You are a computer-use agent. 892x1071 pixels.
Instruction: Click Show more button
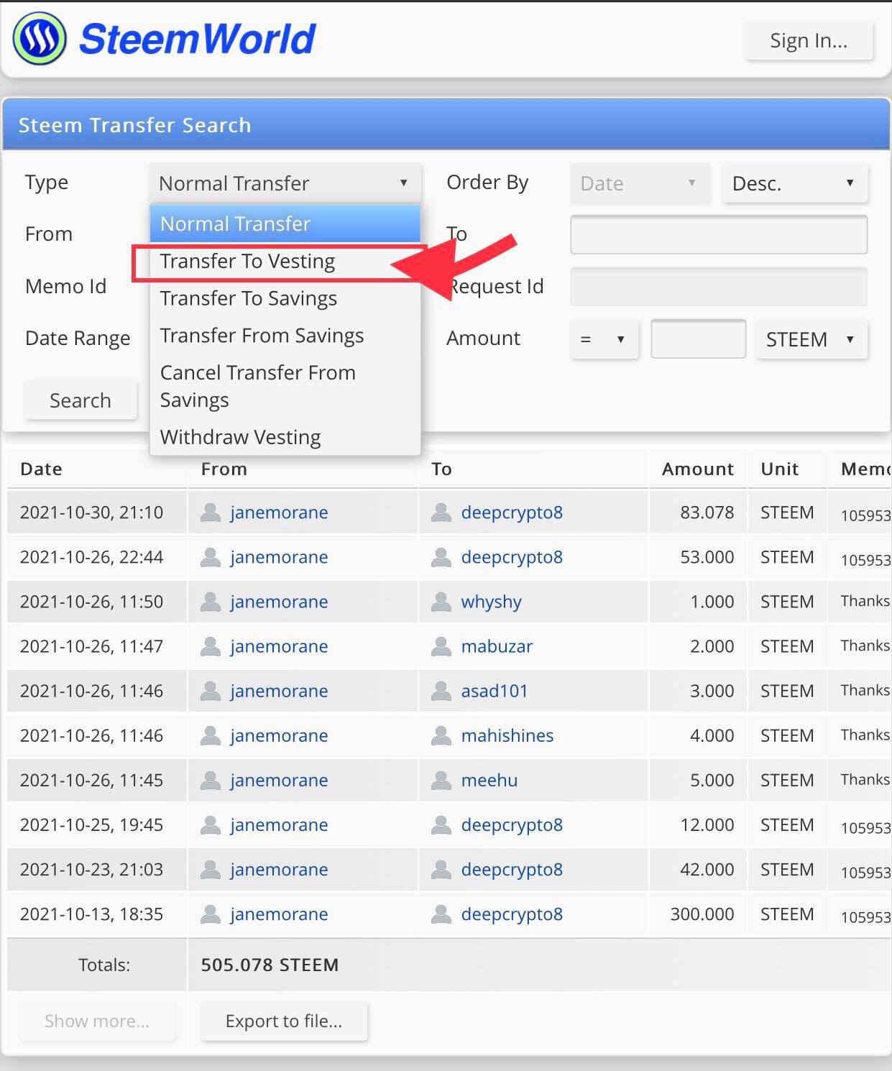pyautogui.click(x=97, y=1021)
